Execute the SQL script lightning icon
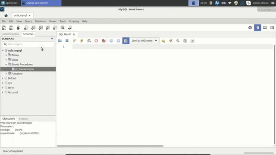This screenshot has width=276, height=155. [74, 40]
